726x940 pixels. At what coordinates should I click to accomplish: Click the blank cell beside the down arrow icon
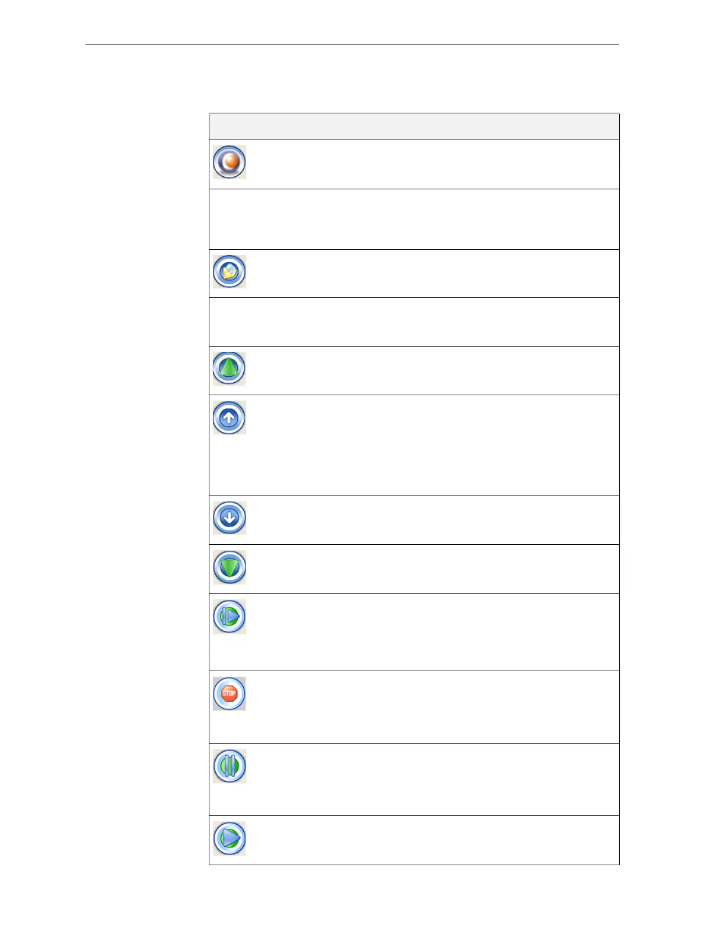433,520
